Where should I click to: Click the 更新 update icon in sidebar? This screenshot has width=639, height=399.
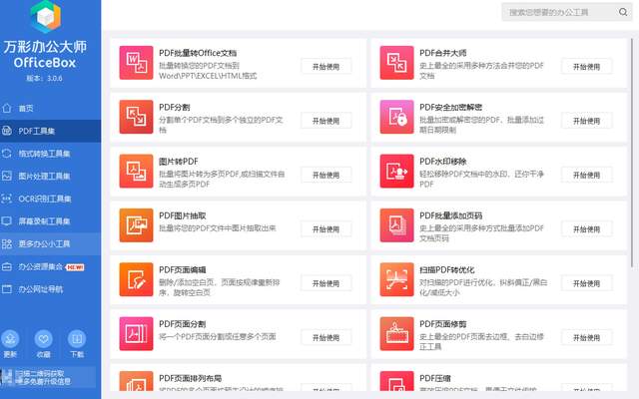[x=10, y=339]
